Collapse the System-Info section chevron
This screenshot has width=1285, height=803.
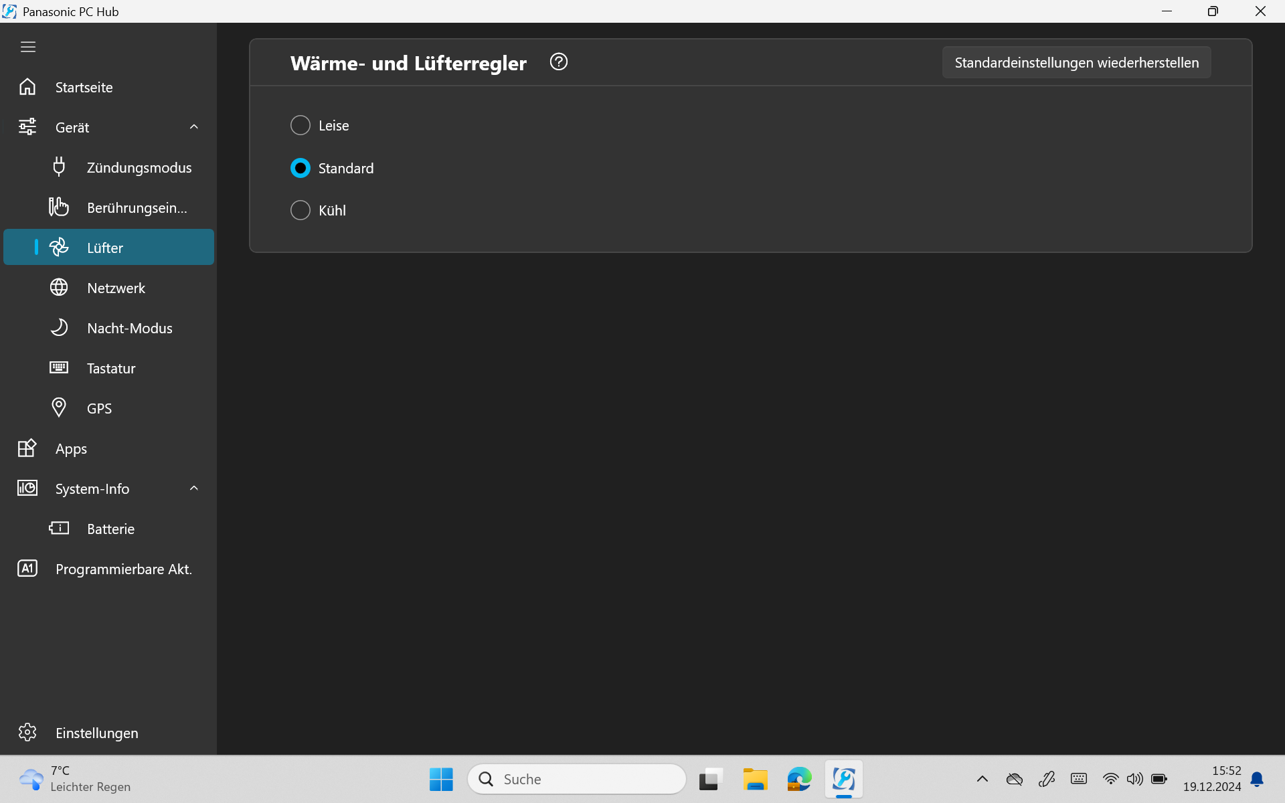point(194,488)
